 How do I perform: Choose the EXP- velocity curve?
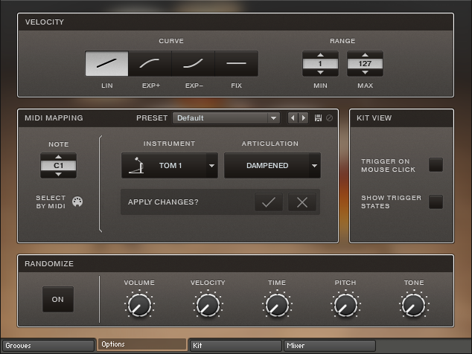point(193,64)
